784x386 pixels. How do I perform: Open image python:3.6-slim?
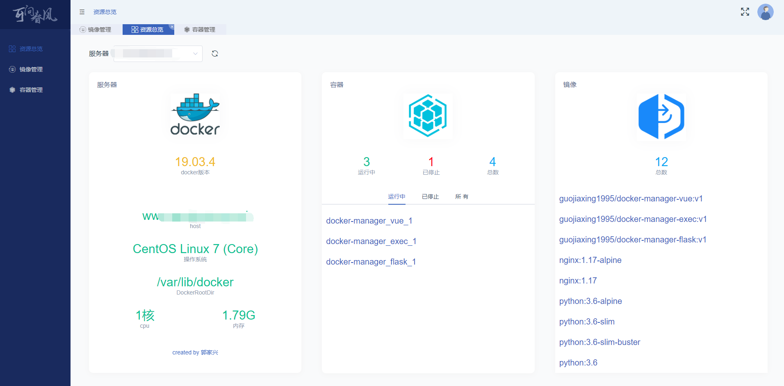pyautogui.click(x=587, y=322)
